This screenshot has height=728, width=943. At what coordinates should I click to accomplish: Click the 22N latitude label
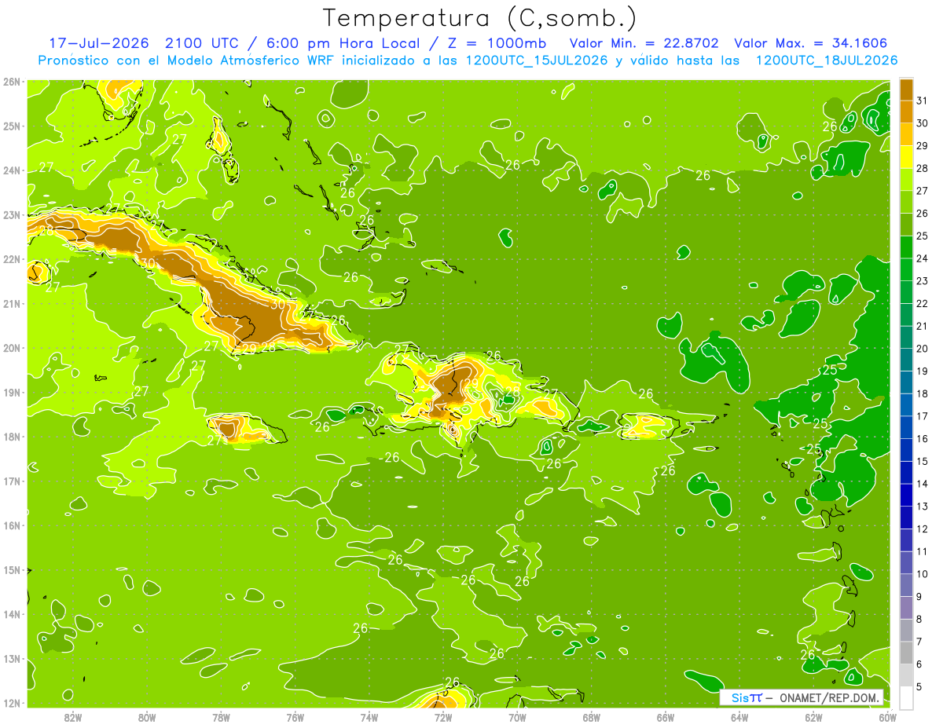[11, 259]
